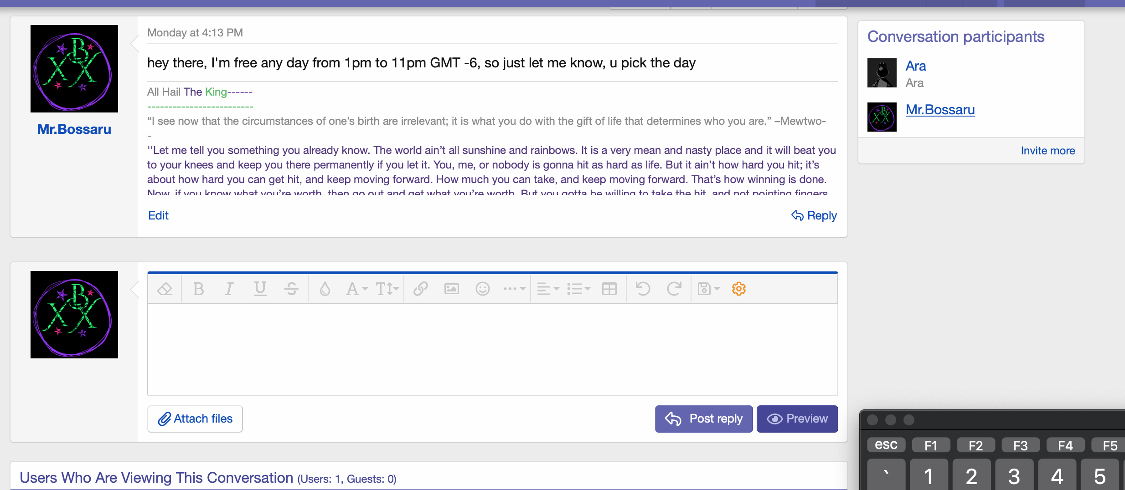The height and width of the screenshot is (490, 1125).
Task: Click the Post reply button
Action: coord(703,419)
